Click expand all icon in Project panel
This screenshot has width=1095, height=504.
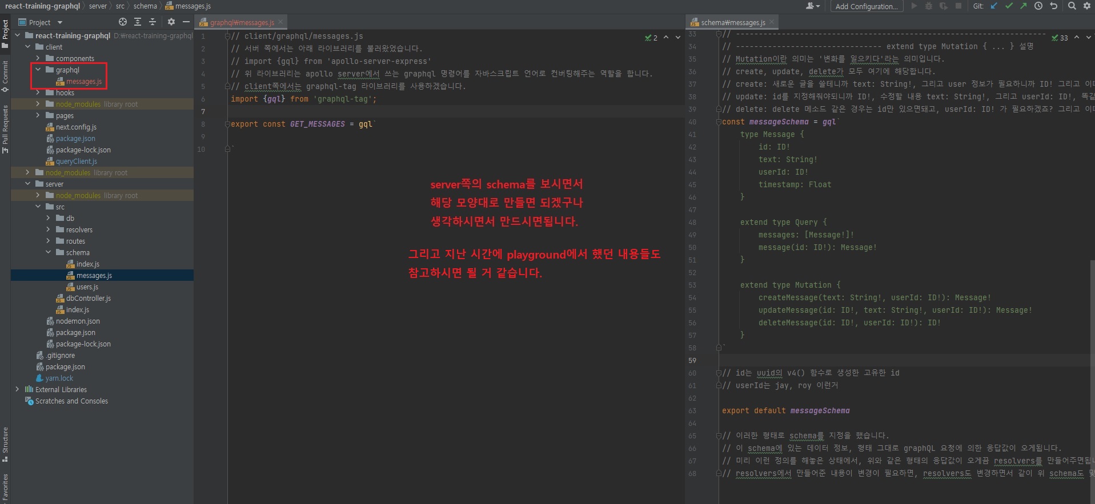[138, 22]
